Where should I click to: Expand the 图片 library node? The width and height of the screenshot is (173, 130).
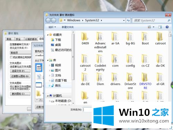pyautogui.click(x=49, y=70)
